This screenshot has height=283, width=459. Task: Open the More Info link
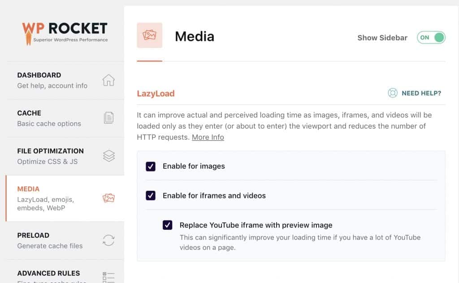208,137
